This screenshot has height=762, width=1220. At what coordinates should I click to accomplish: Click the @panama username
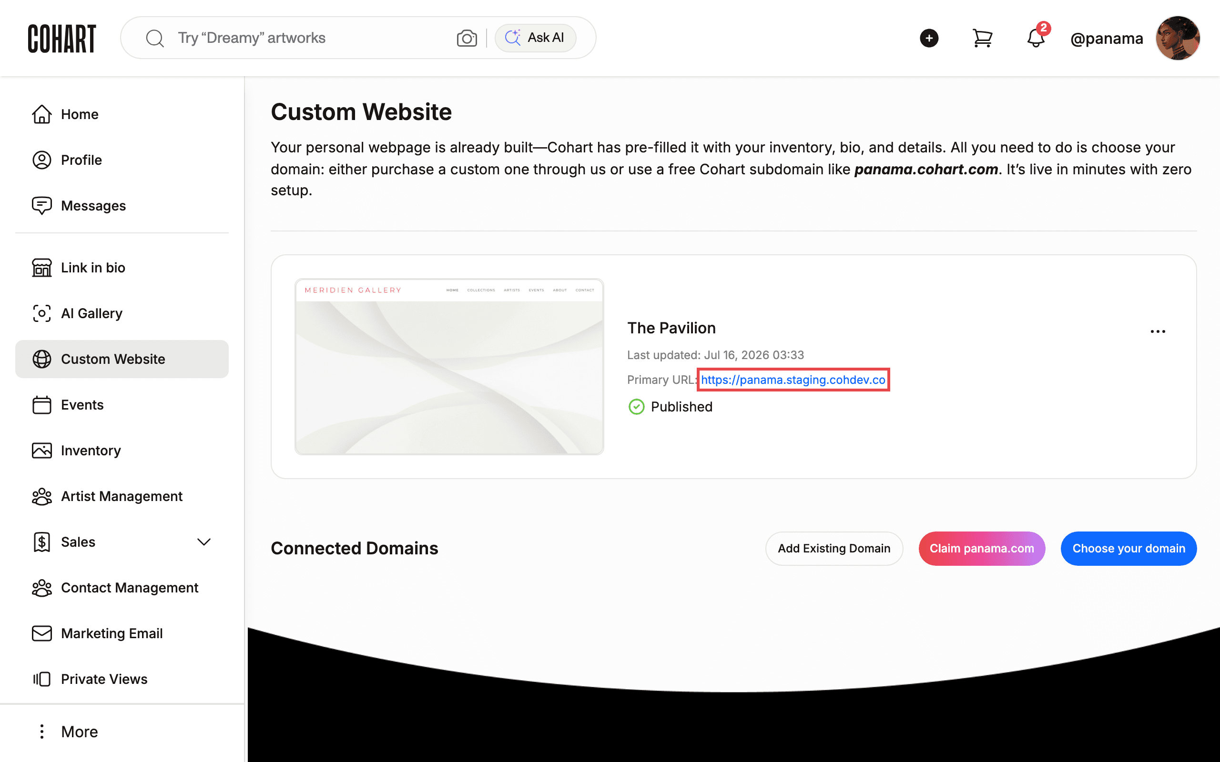pos(1107,38)
